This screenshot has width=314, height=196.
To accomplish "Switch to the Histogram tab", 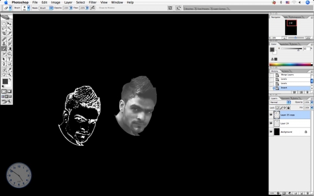I will (296, 17).
